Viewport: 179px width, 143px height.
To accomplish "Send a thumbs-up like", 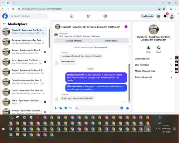I will pyautogui.click(x=127, y=108).
